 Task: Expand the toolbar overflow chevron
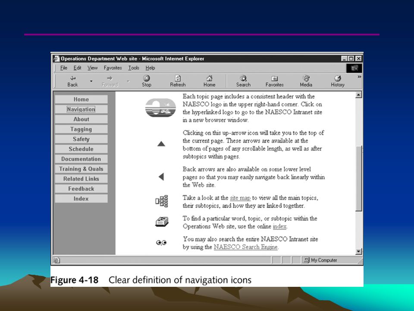pos(359,77)
